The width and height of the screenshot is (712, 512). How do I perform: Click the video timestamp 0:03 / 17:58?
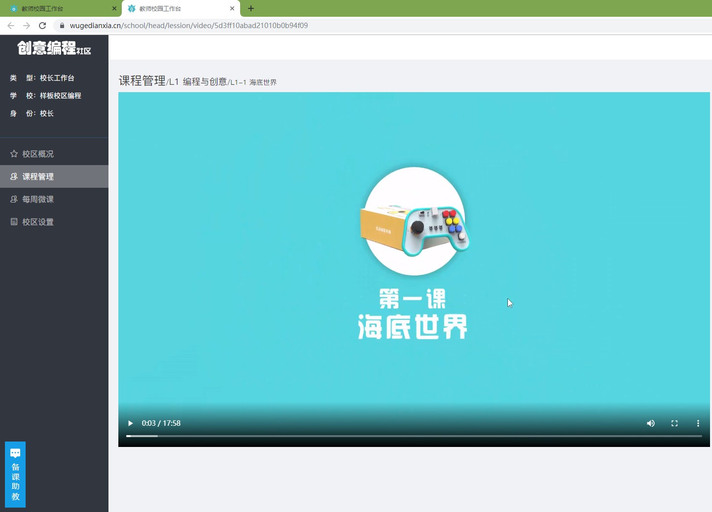point(161,423)
